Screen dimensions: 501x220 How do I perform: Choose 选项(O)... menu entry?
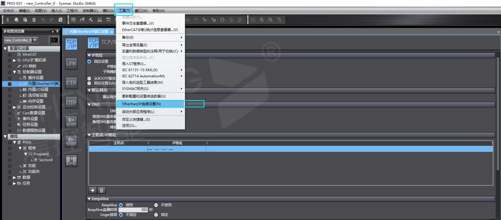[x=150, y=125]
